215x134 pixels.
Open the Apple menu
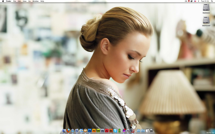pos(3,1)
